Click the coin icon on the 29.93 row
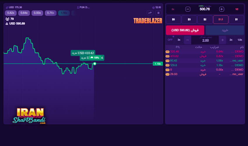 [x=167, y=74]
